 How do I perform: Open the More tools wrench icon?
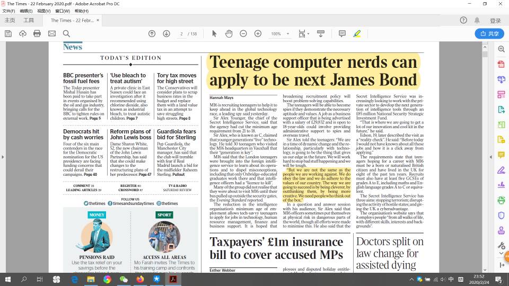pos(501,245)
